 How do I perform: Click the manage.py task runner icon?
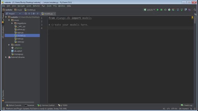point(169,10)
